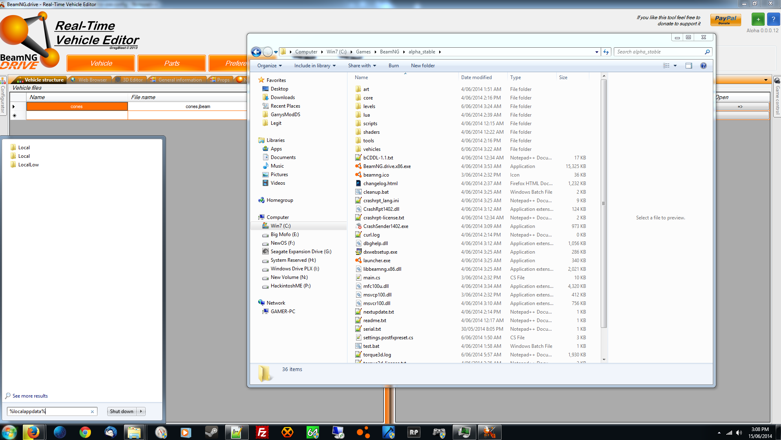Open Windows Explorer from the taskbar
781x440 pixels.
(134, 432)
